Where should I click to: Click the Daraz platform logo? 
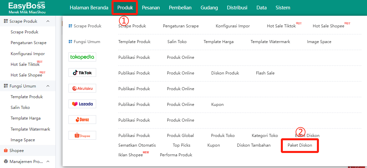tap(82, 120)
